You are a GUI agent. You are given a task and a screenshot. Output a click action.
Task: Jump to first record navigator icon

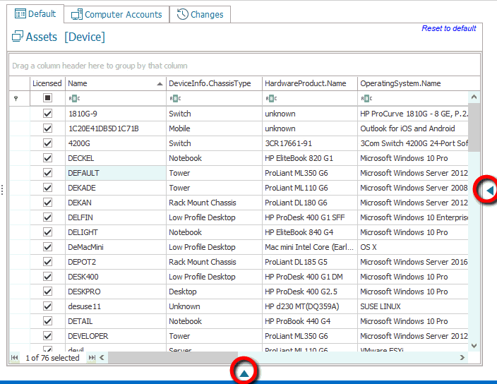click(x=15, y=358)
